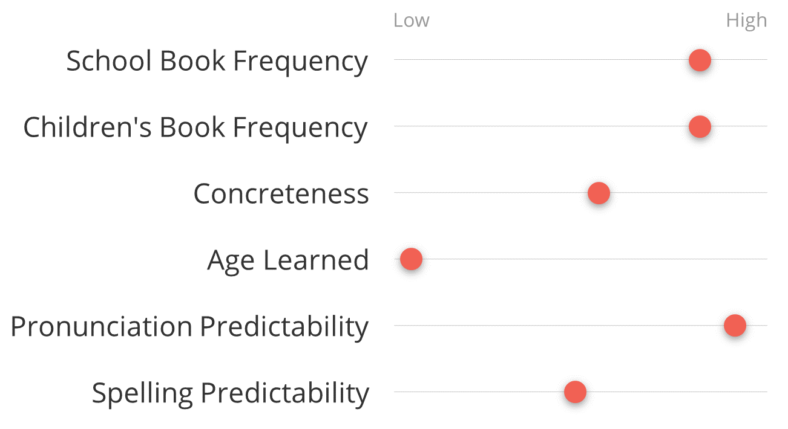Click the Concreteness red dot marker
The image size is (788, 429).
tap(599, 193)
